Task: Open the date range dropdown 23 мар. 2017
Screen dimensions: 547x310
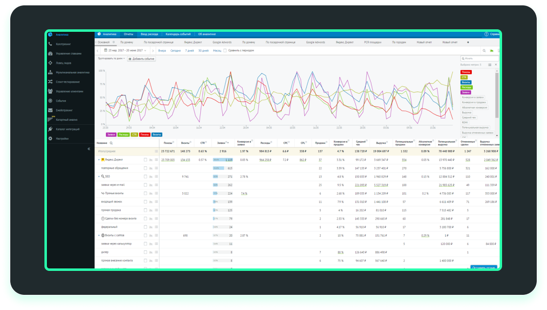Action: (x=125, y=51)
